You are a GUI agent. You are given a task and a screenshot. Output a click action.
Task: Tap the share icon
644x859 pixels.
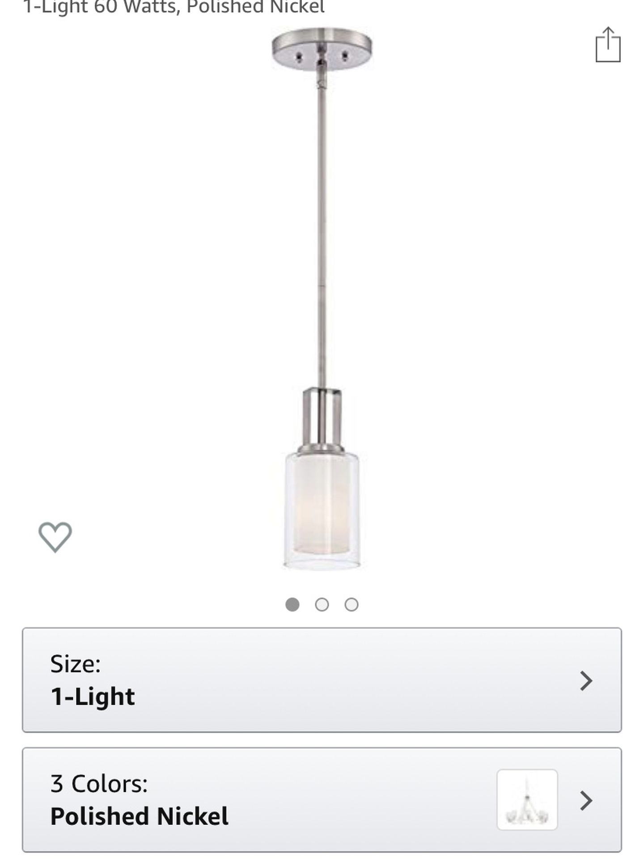608,45
